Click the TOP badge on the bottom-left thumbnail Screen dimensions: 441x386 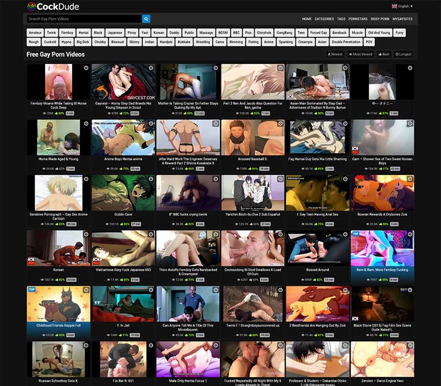click(x=31, y=289)
